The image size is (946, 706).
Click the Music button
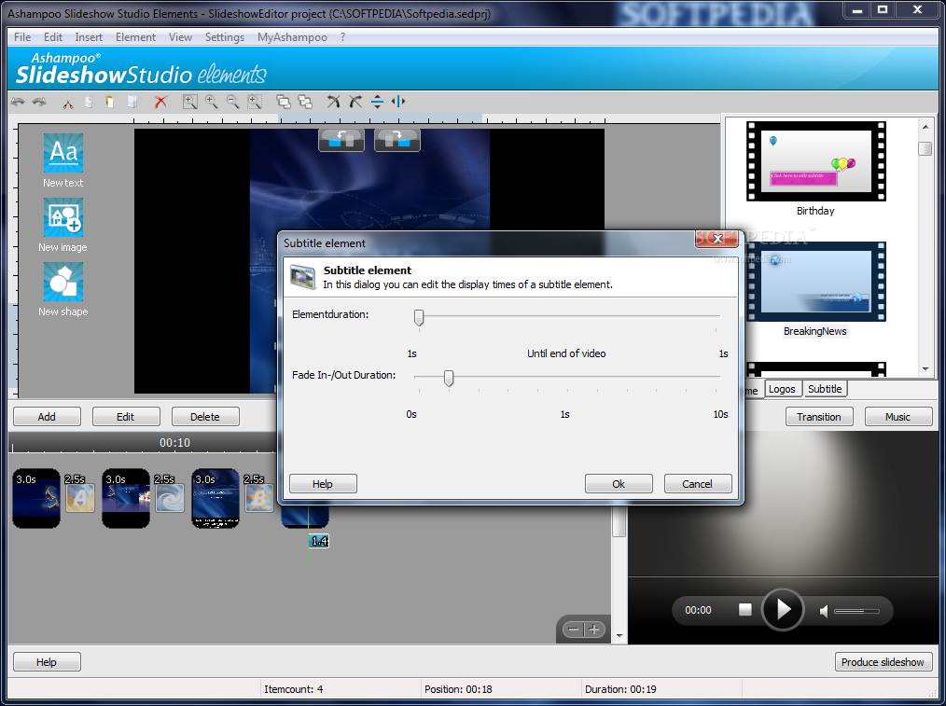pyautogui.click(x=897, y=417)
